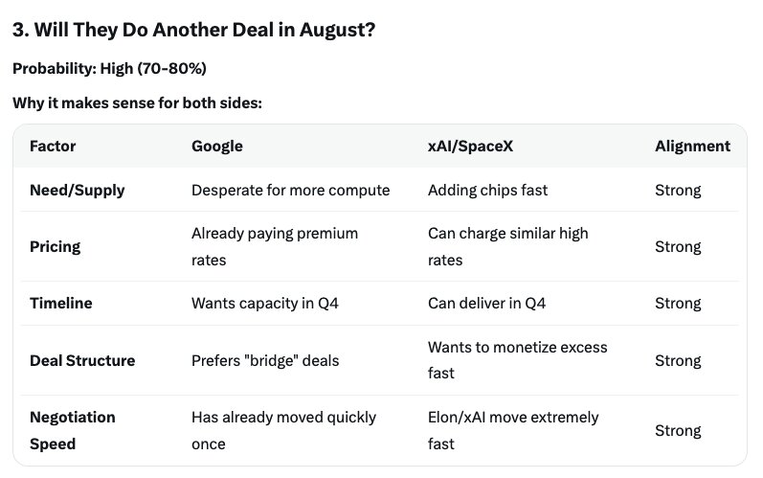
Task: Click the Google column header
Action: pos(217,146)
